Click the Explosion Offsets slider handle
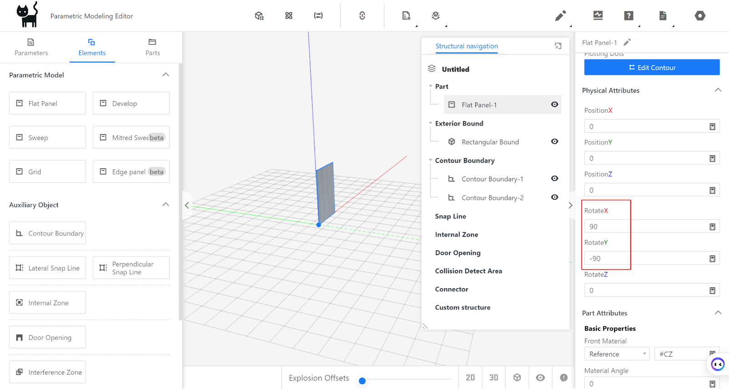Image resolution: width=729 pixels, height=389 pixels. click(362, 381)
